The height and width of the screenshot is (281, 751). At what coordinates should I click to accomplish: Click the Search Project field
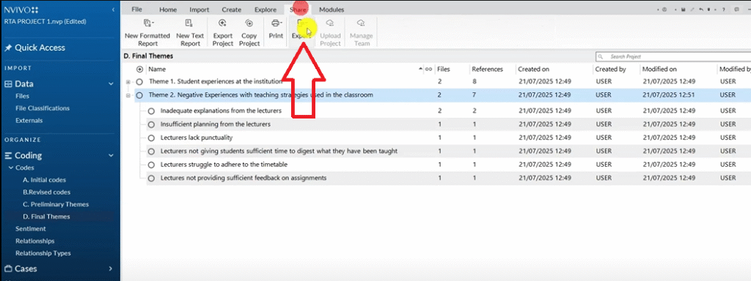673,56
